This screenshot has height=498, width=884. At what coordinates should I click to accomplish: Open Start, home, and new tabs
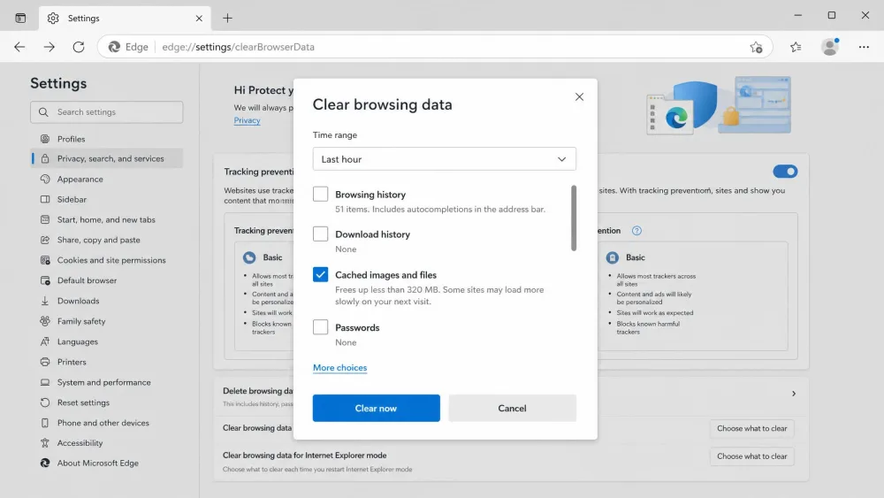107,219
